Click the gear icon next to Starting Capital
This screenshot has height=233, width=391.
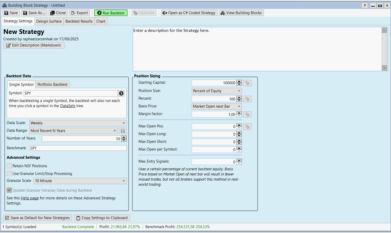coord(247,83)
